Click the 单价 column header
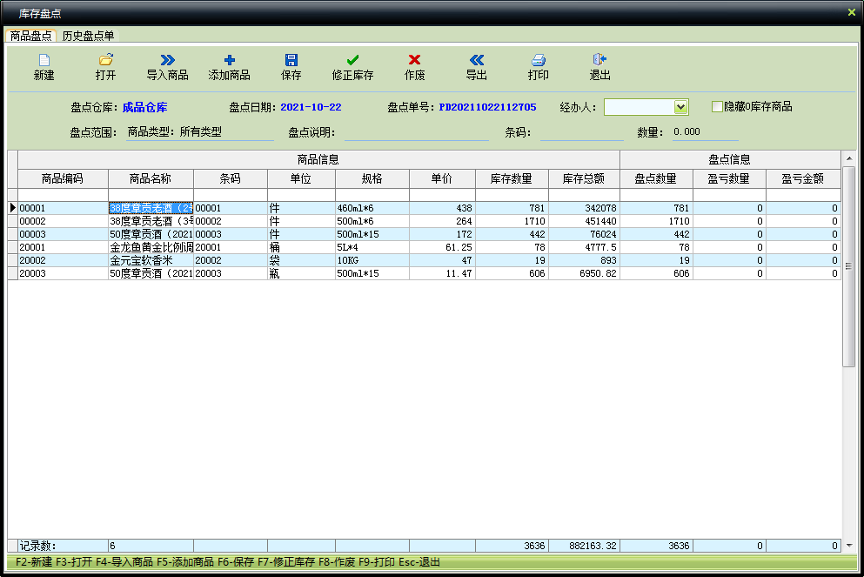Image resolution: width=864 pixels, height=577 pixels. click(x=442, y=178)
